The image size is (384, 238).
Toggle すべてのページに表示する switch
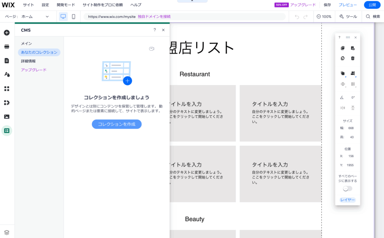347,189
